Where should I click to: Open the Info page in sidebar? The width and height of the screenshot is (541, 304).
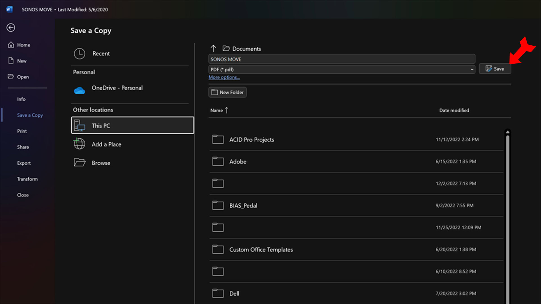[x=21, y=99]
